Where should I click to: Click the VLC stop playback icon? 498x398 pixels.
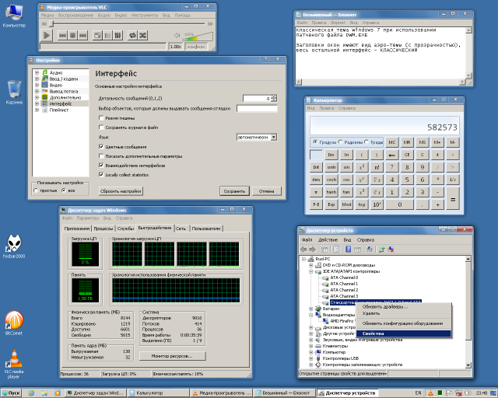[x=72, y=35]
